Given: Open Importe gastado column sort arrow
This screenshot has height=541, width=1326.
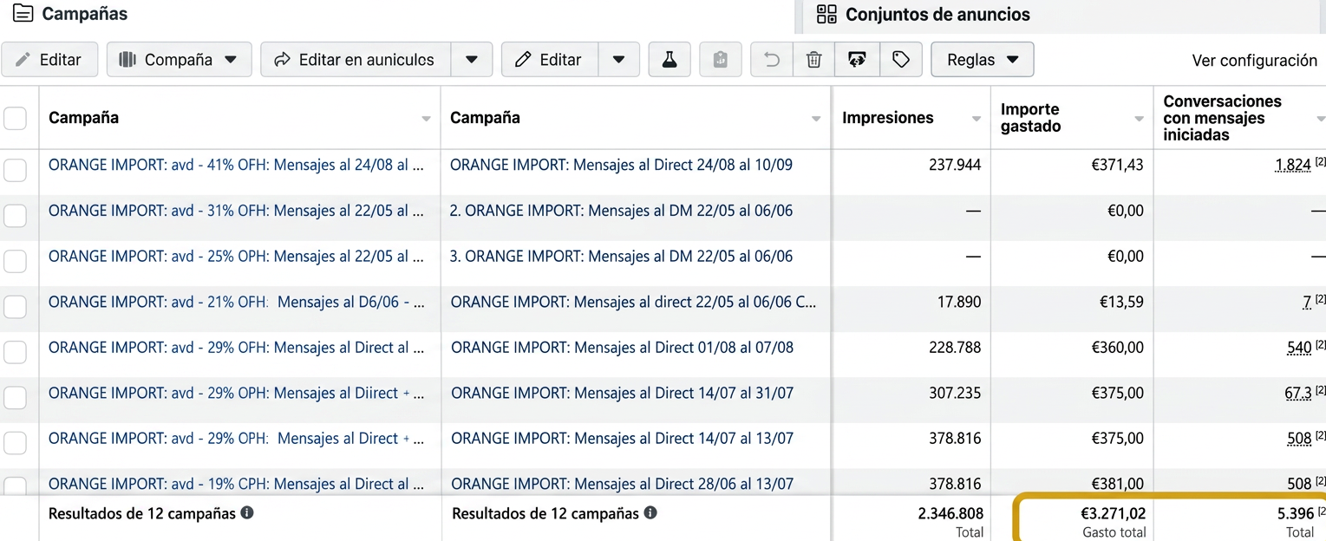Looking at the screenshot, I should click(1139, 119).
